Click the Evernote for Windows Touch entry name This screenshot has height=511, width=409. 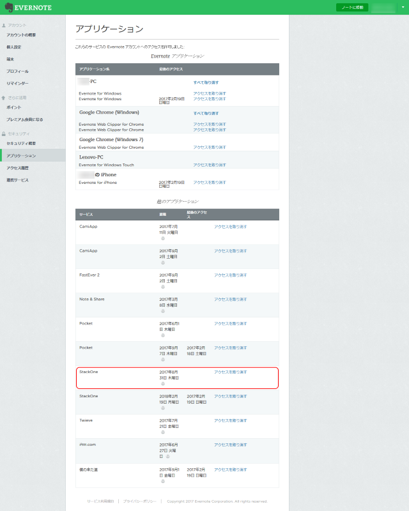(x=106, y=165)
